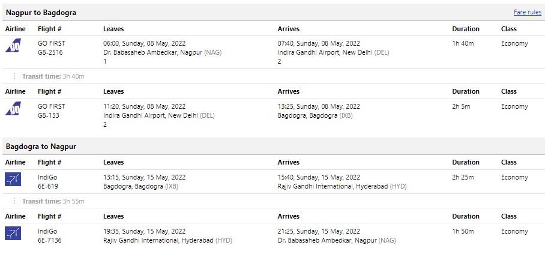
Task: Select the IndiGo logo for flight 6E-7136
Action: click(x=13, y=233)
